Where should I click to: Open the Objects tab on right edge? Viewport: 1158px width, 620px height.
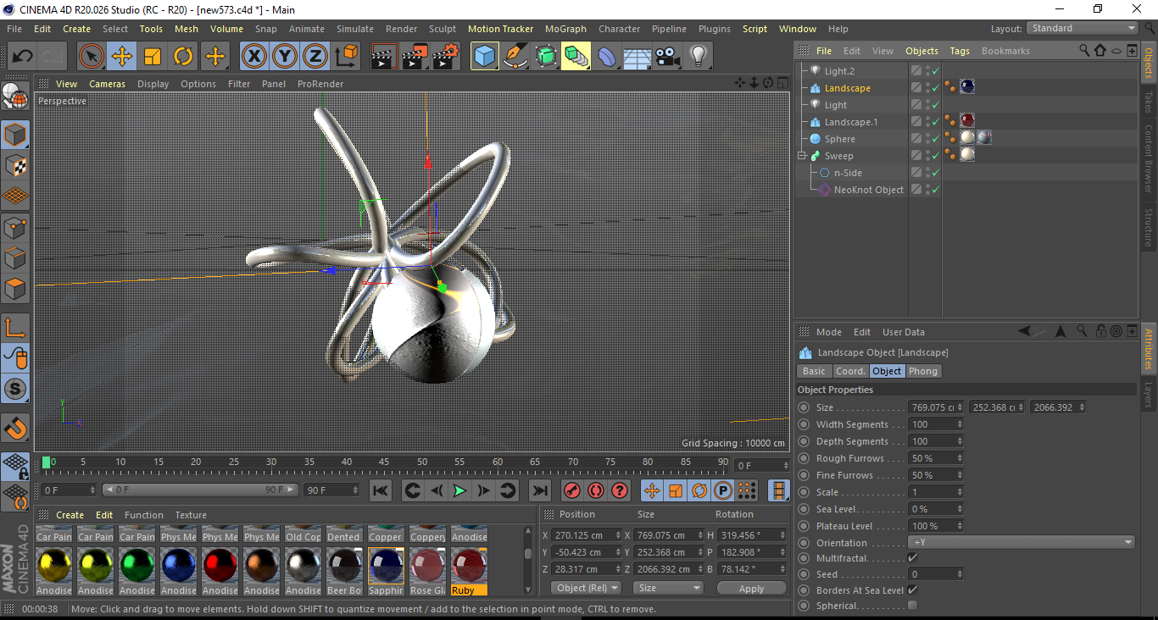tap(1149, 63)
